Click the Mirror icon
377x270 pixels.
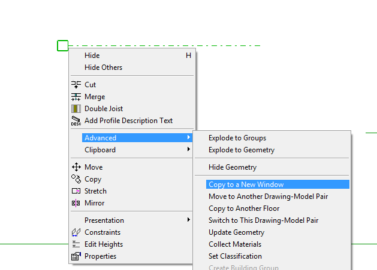76,203
